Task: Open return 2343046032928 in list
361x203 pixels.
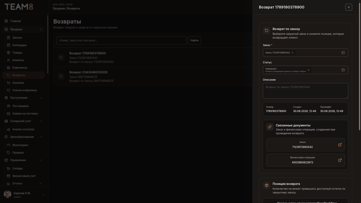Action: [x=153, y=76]
